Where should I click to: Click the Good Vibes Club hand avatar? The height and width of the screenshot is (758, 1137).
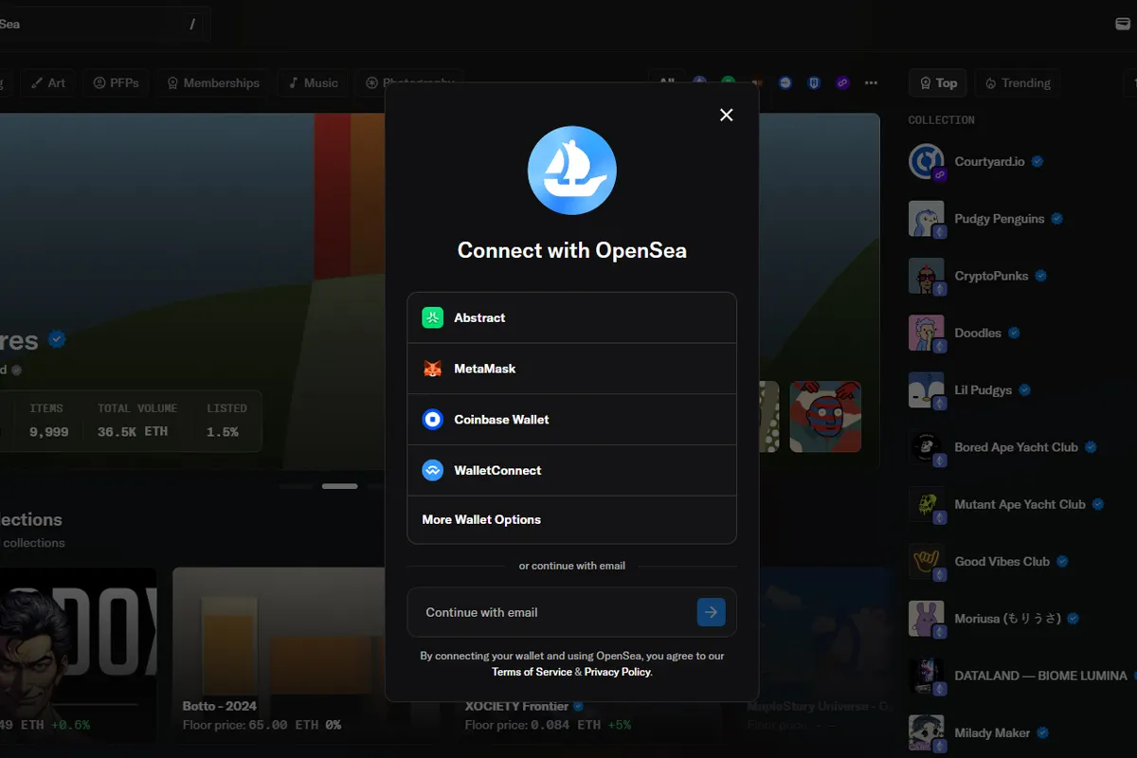(x=927, y=562)
